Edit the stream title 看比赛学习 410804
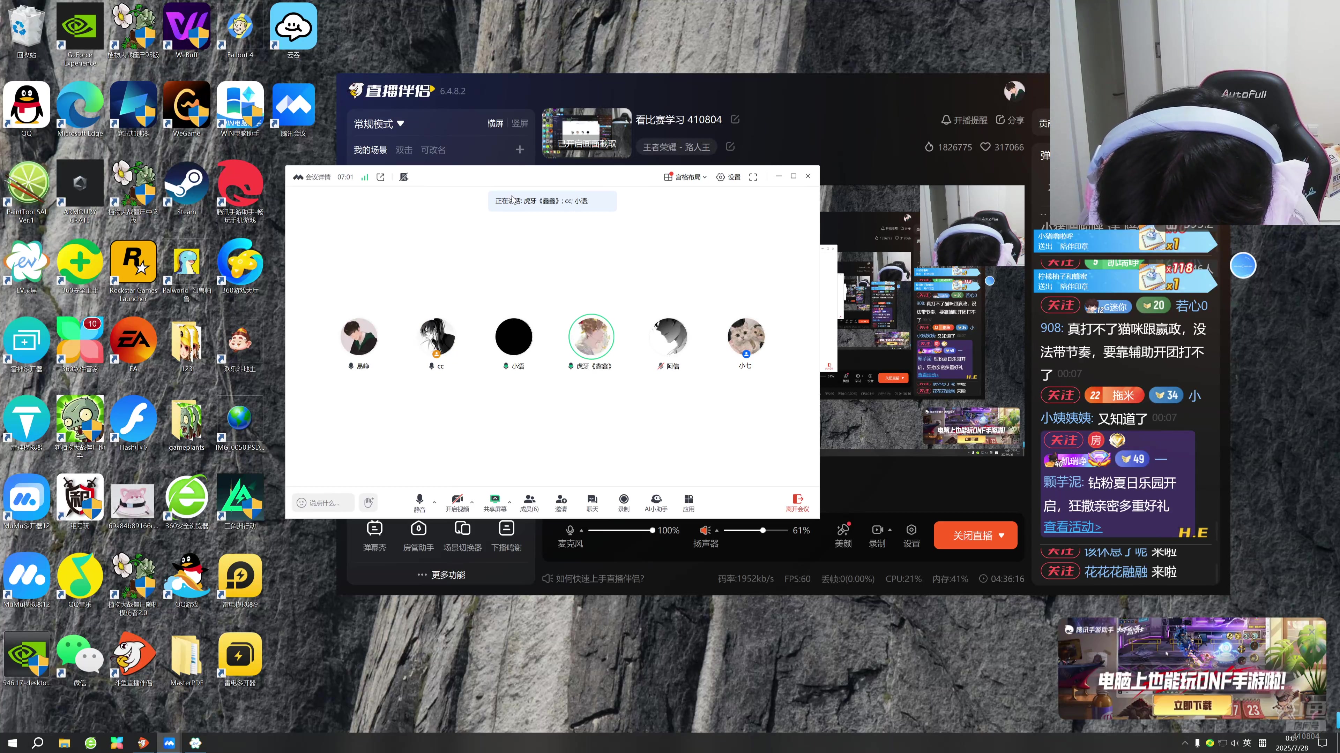This screenshot has width=1340, height=753. [x=735, y=120]
